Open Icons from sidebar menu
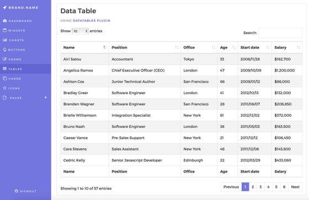Viewport: 309px width, 200px height. (25, 88)
